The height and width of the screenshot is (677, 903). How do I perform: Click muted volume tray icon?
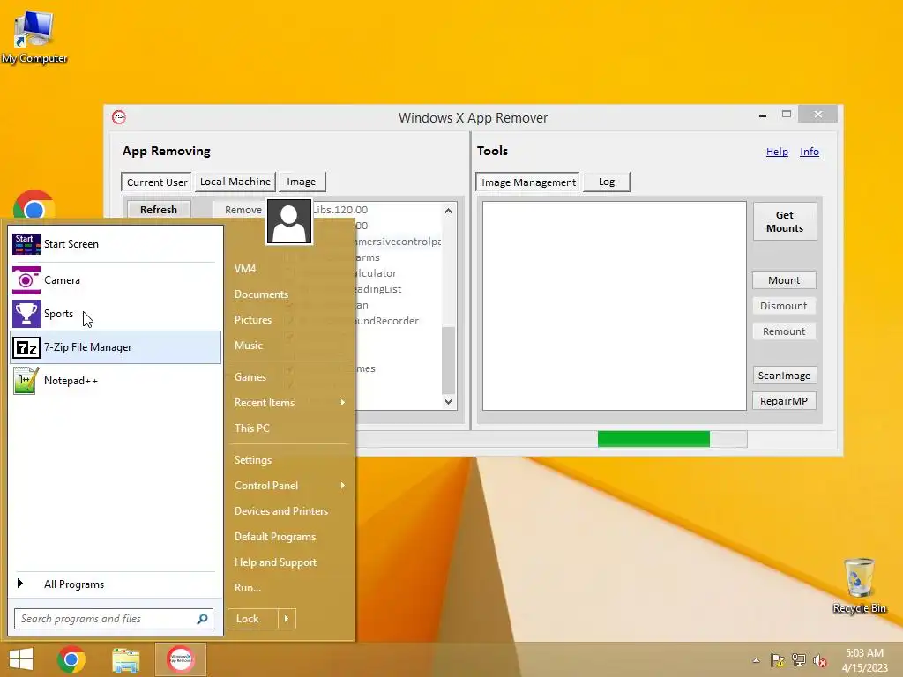819,660
